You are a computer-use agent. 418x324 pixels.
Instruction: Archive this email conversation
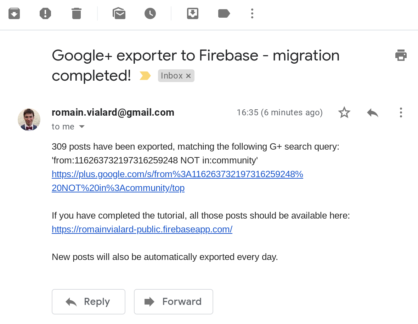[14, 14]
